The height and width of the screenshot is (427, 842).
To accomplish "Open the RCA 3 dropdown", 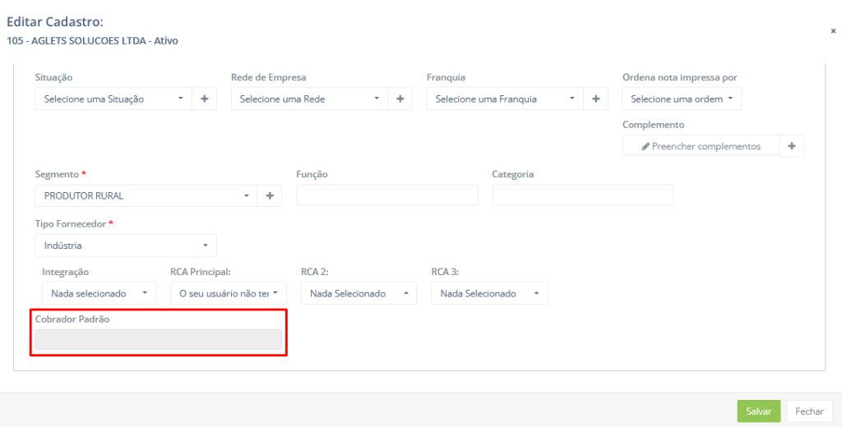I will pos(489,293).
